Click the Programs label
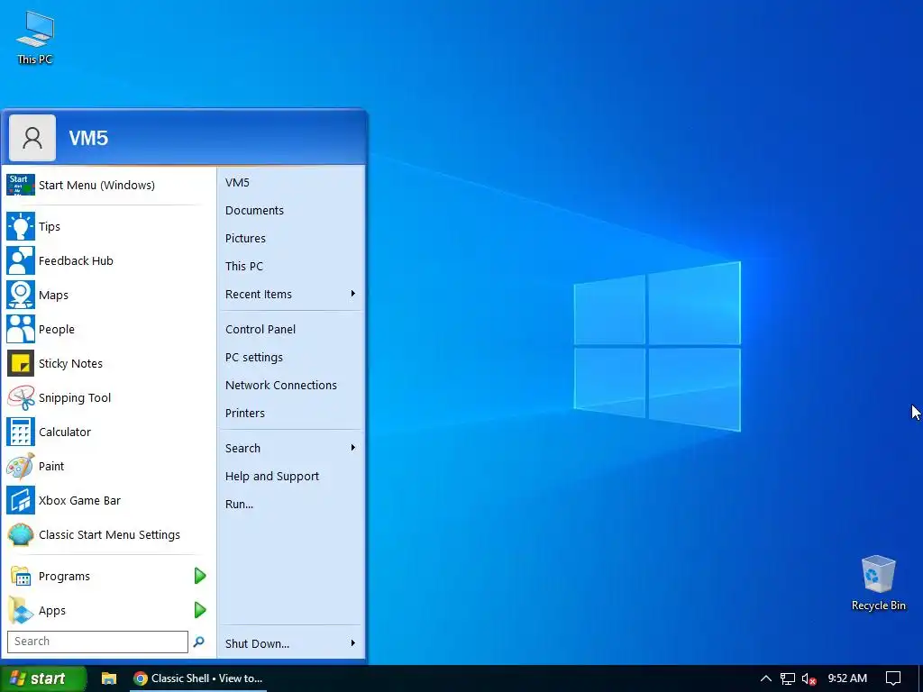This screenshot has height=692, width=923. point(64,576)
